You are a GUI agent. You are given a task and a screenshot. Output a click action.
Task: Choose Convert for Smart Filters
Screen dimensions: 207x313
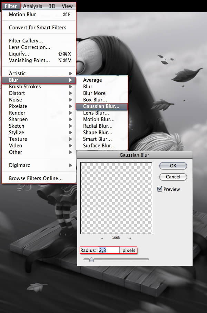(39, 28)
